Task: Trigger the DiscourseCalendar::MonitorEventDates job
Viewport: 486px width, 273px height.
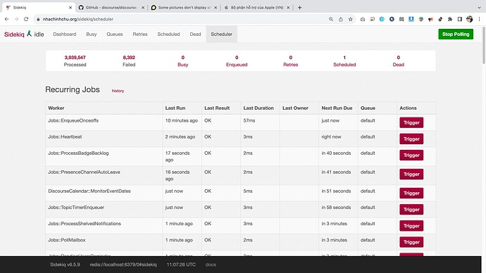Action: click(x=411, y=193)
